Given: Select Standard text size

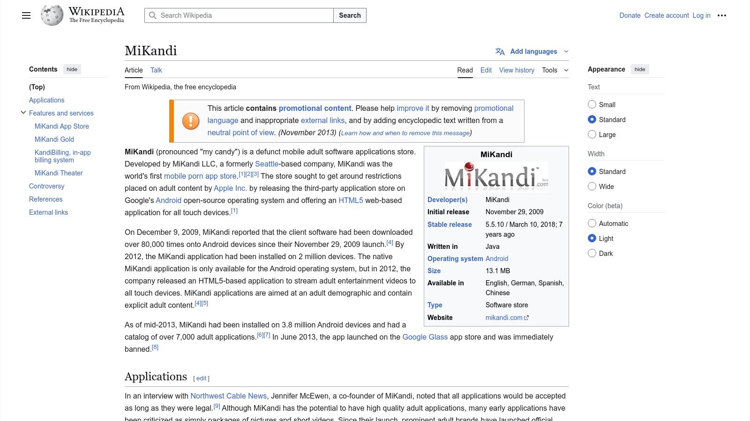Looking at the screenshot, I should (x=592, y=120).
